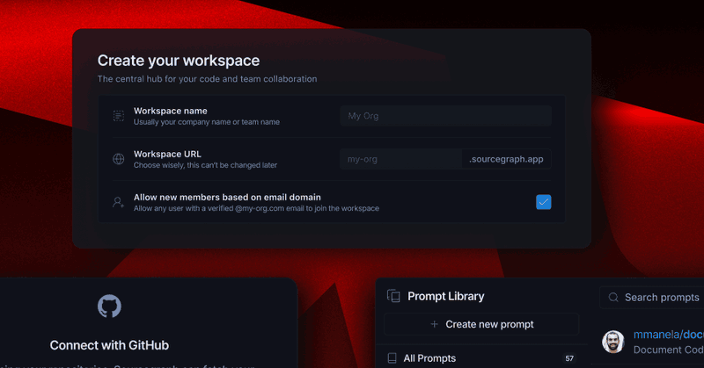
Task: Click the .sourcegraph.app domain suffix
Action: pos(507,159)
